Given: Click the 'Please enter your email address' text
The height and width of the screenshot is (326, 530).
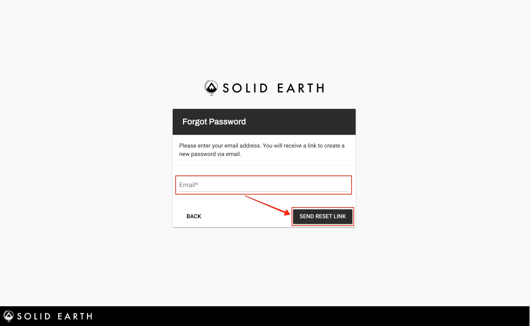Looking at the screenshot, I should pyautogui.click(x=220, y=146).
